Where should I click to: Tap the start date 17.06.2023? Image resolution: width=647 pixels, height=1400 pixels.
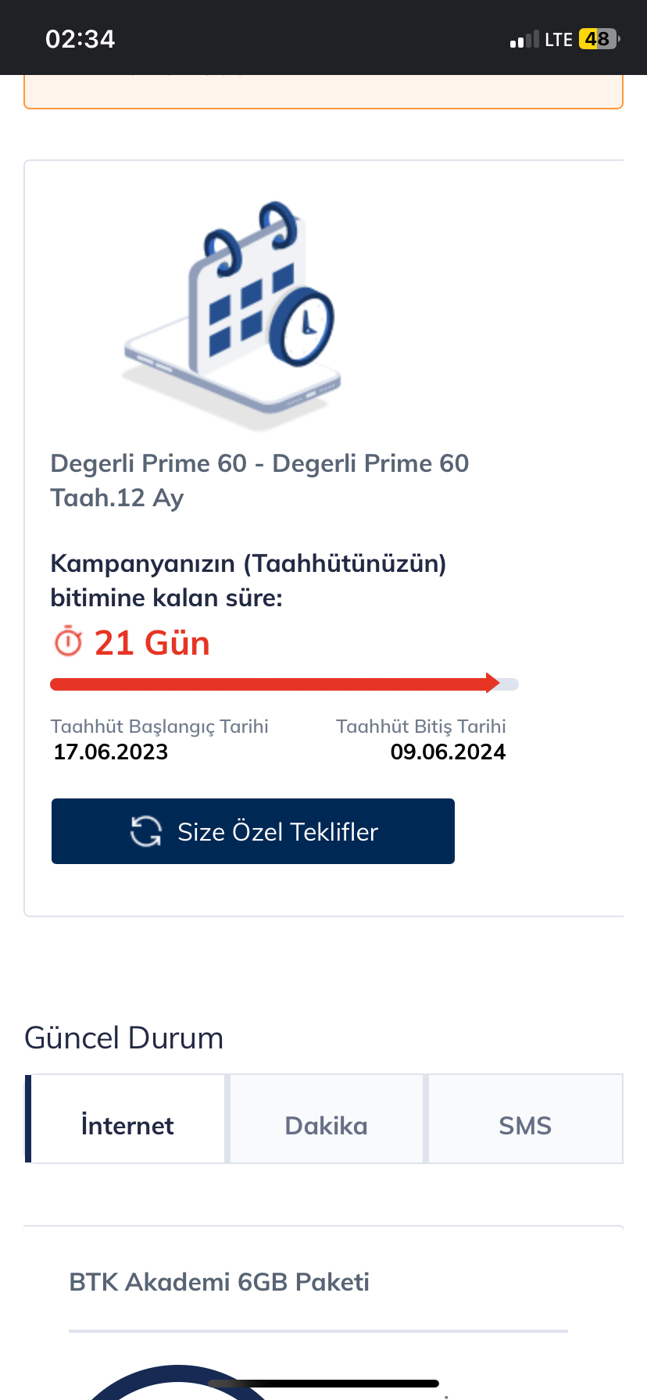coord(110,752)
